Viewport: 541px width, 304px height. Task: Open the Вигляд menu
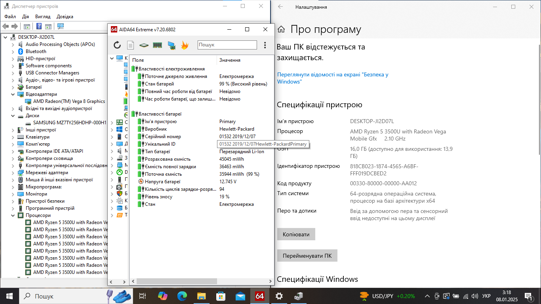pyautogui.click(x=43, y=17)
